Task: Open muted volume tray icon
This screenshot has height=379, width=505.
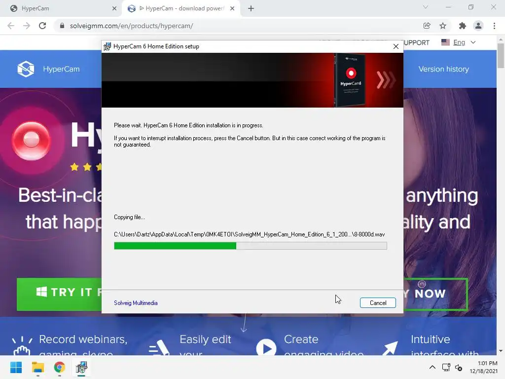Action: point(459,367)
